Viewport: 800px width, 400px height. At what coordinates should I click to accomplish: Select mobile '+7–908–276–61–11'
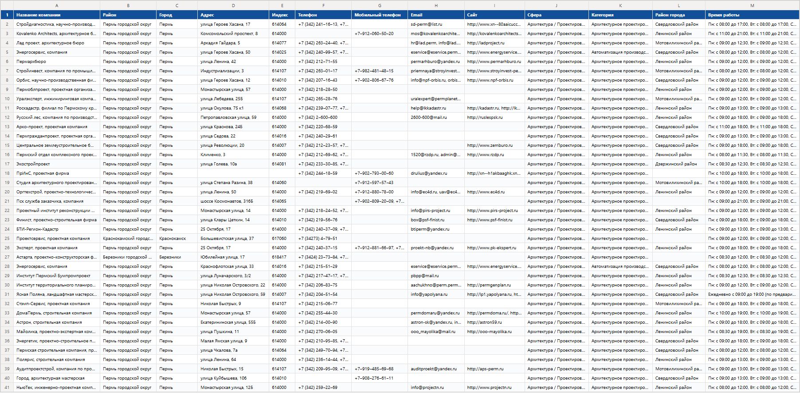pos(380,378)
